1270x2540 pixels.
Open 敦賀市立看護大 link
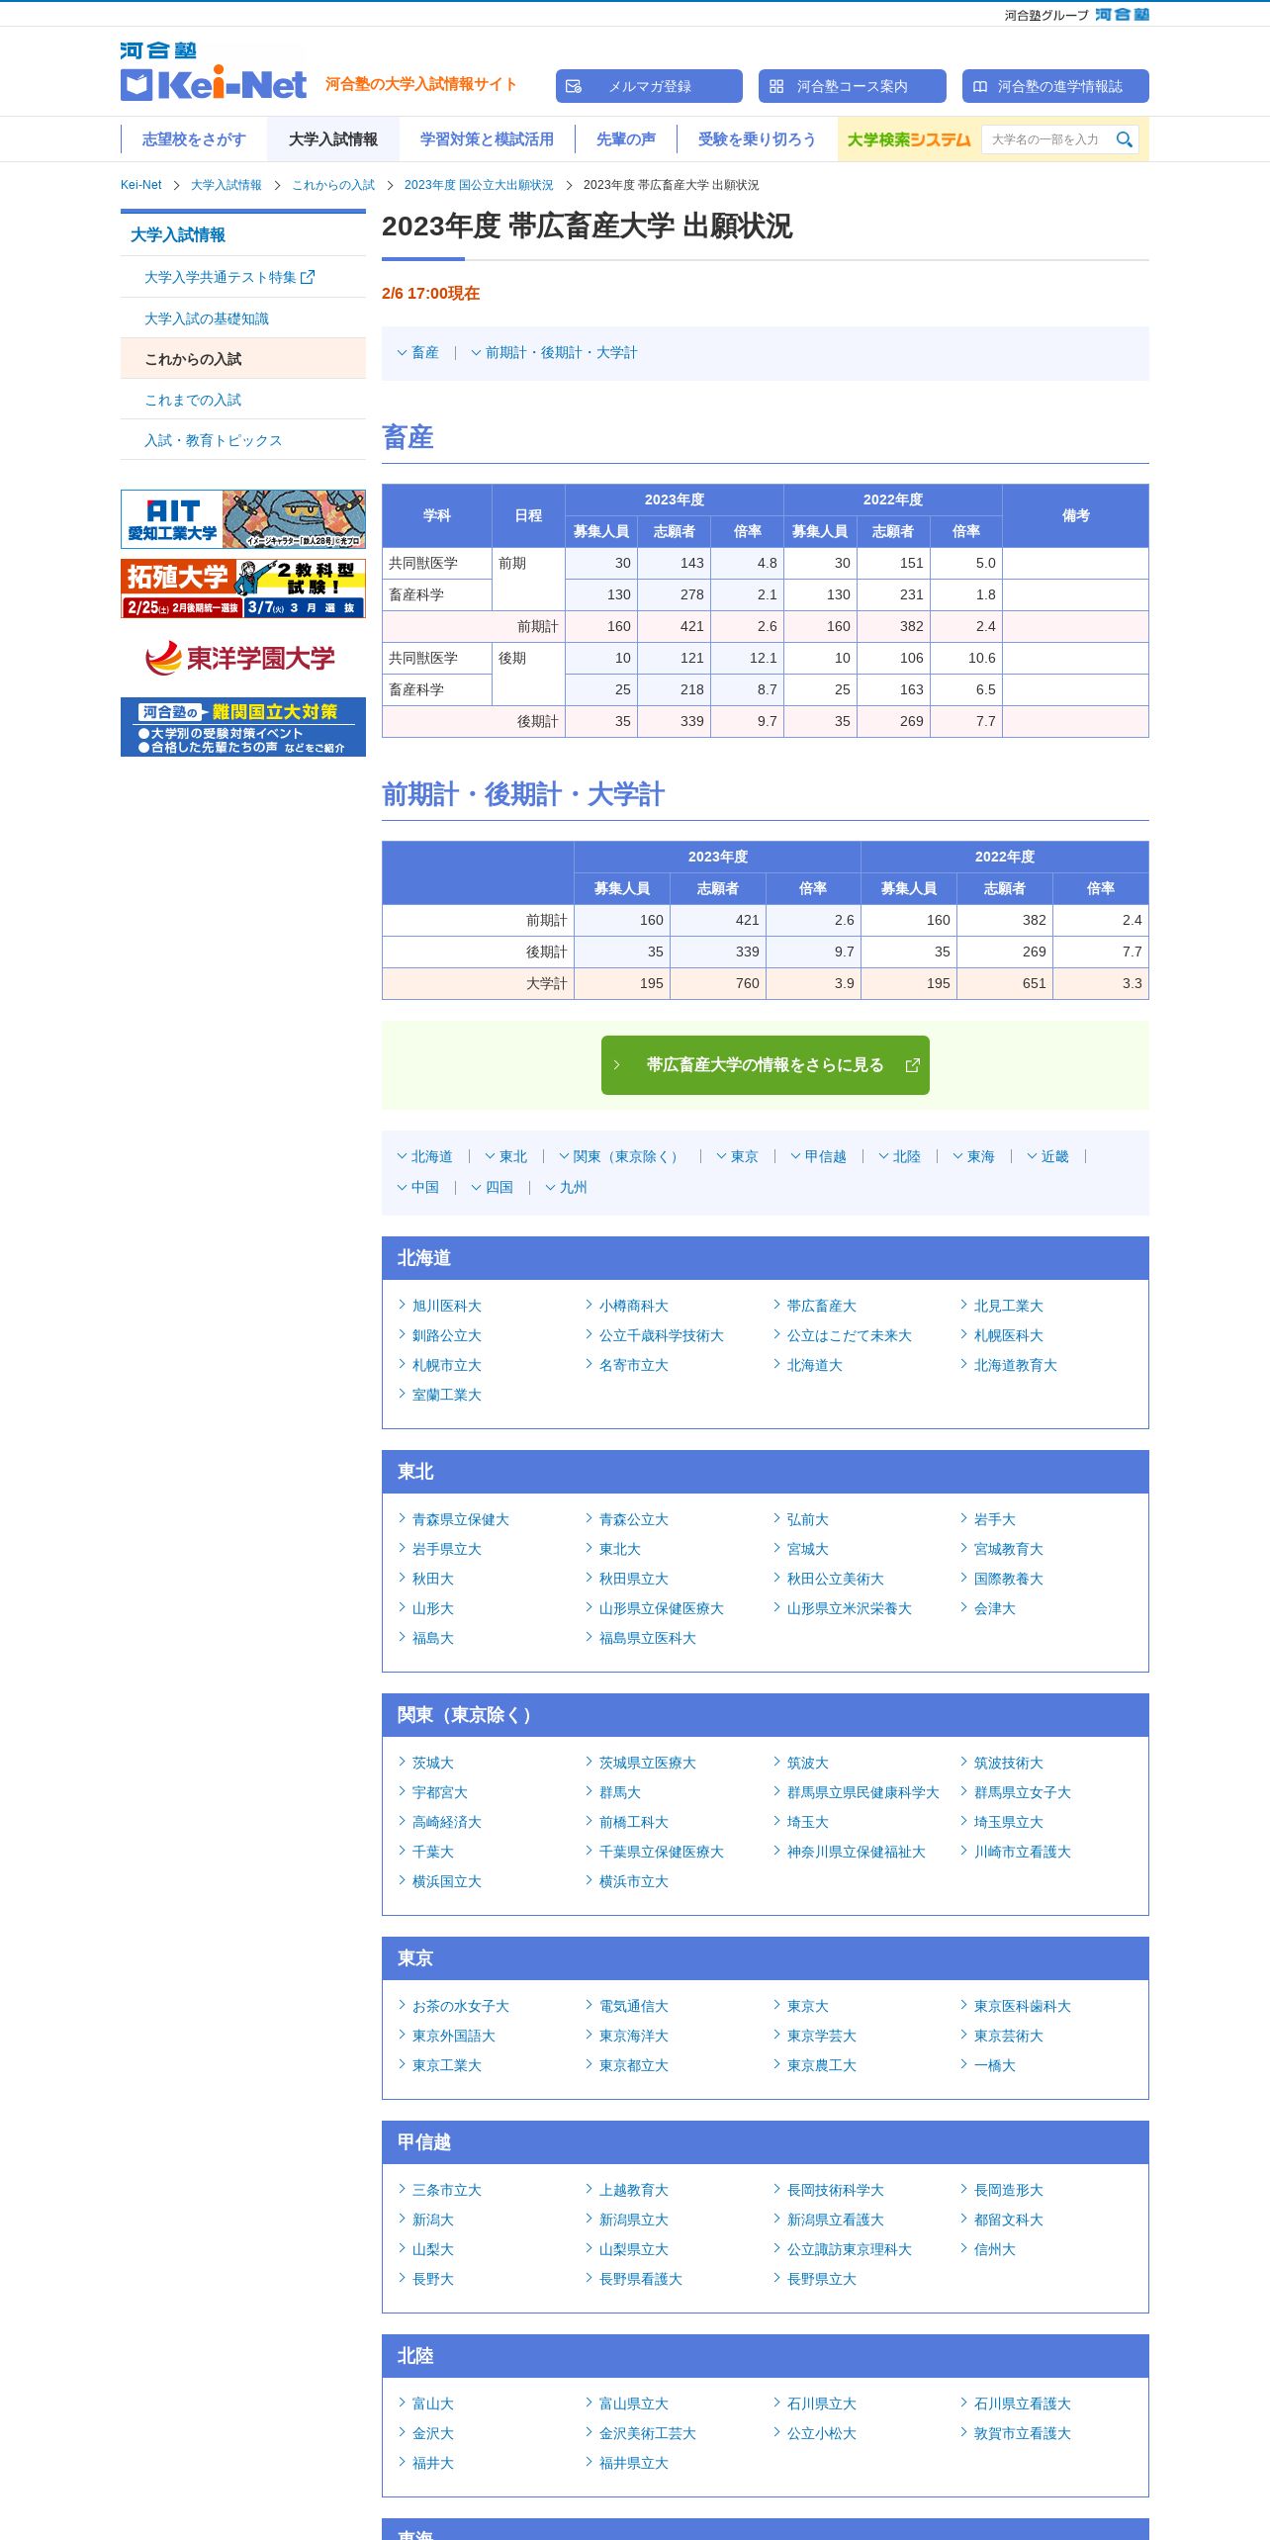tap(1023, 2433)
